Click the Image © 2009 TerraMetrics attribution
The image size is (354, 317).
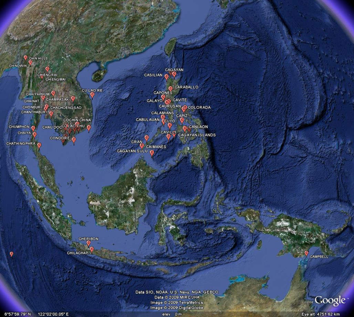(177, 303)
